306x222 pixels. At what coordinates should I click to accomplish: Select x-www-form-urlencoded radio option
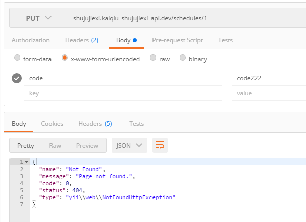tap(65, 59)
